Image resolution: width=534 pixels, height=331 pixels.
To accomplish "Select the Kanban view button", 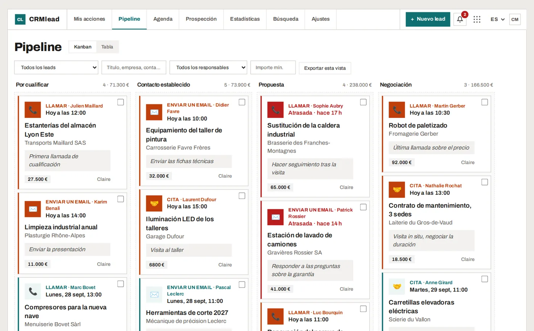I will [x=83, y=47].
